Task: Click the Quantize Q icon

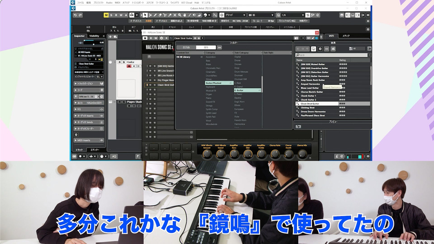Action: pos(278,15)
